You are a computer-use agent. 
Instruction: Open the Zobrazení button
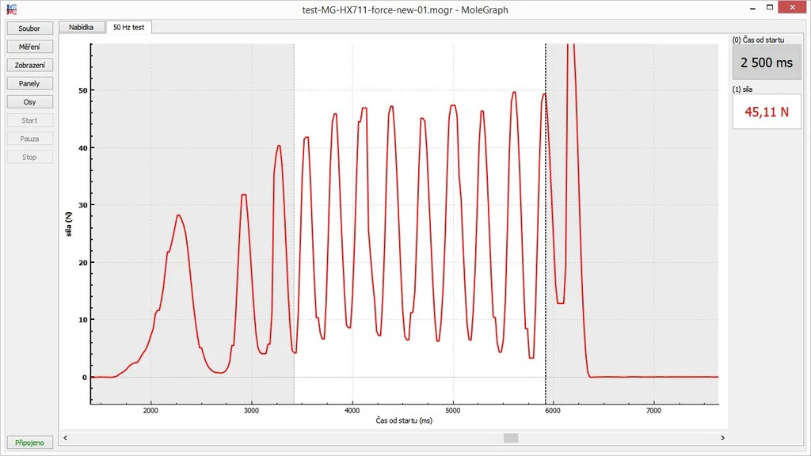(x=29, y=65)
